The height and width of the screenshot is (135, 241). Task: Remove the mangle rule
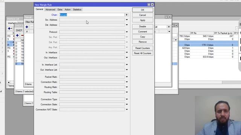[x=142, y=42]
